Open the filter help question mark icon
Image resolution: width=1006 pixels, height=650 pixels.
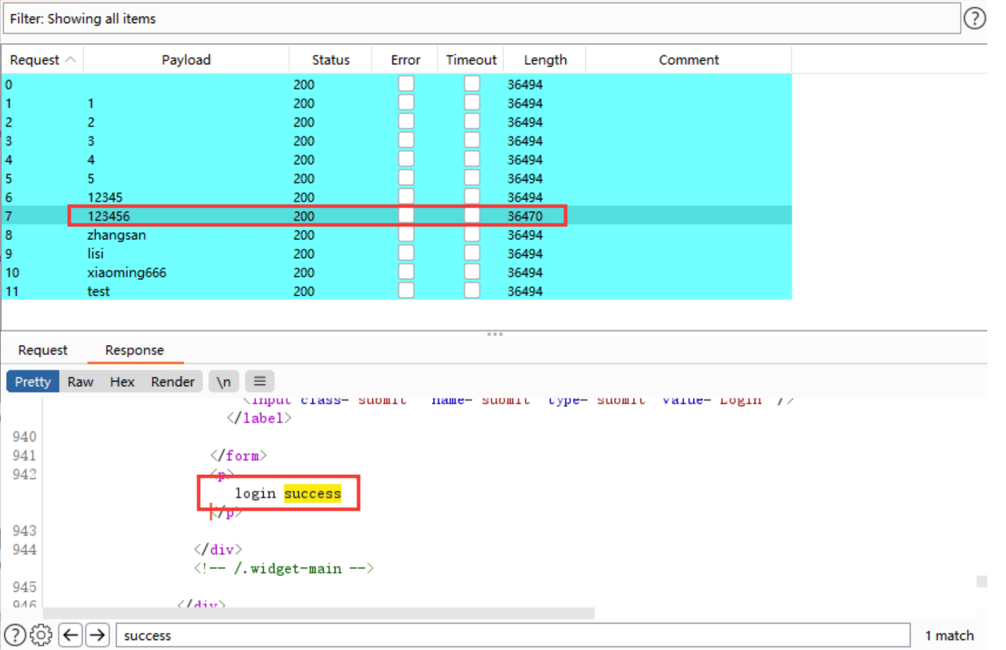pos(974,19)
